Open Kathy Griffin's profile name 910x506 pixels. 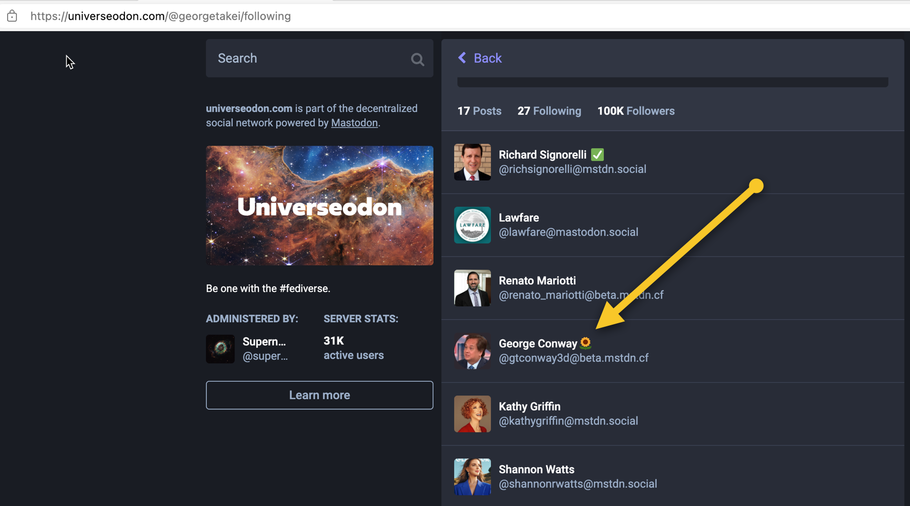[529, 407]
